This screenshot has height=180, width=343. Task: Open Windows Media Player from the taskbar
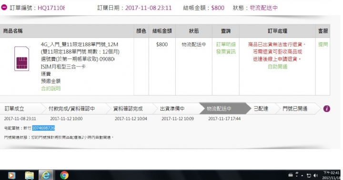(x=11, y=175)
